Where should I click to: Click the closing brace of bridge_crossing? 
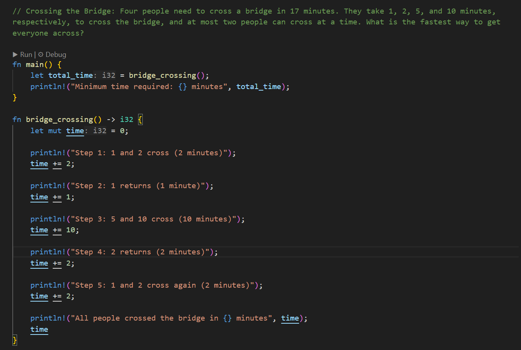point(15,340)
